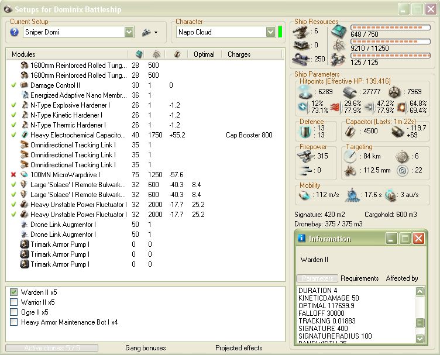Enable the Warrior II x5 drones checkbox
This screenshot has width=440, height=355.
(x=13, y=302)
